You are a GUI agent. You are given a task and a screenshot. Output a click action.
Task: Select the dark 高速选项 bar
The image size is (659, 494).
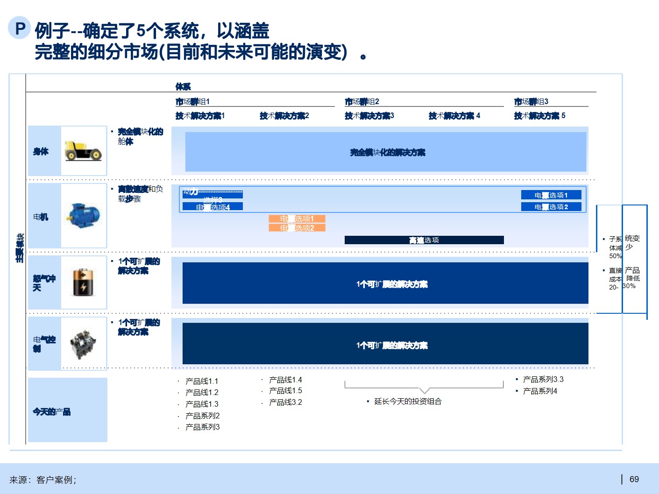point(424,240)
